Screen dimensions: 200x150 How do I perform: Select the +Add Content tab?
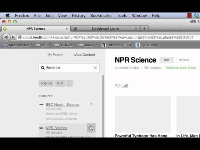point(84,55)
